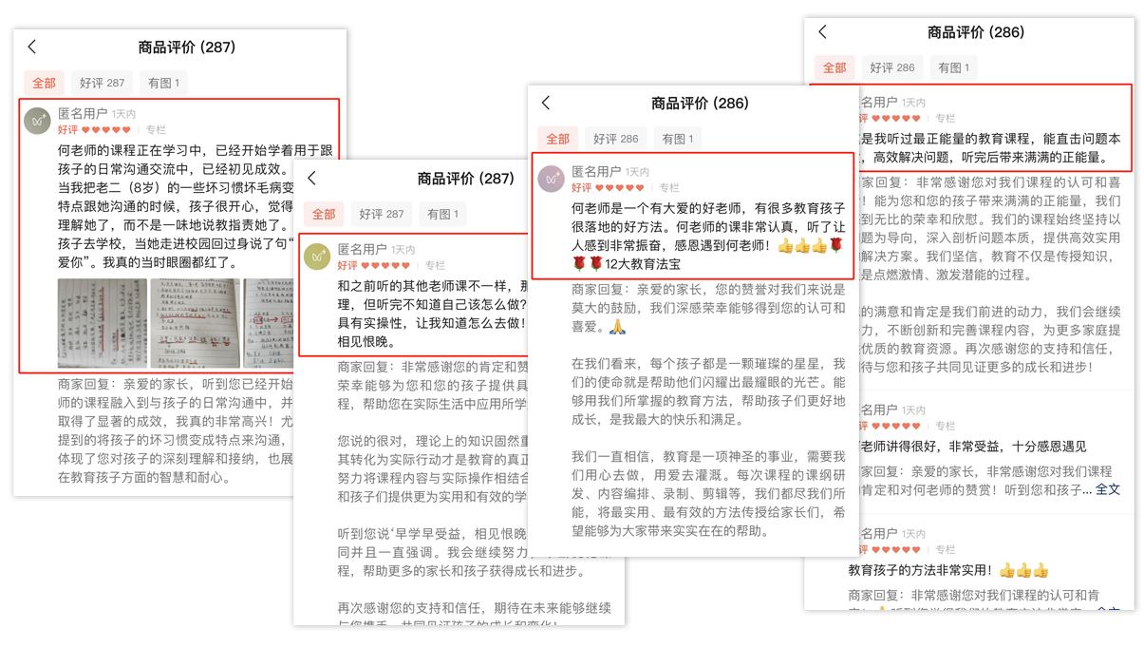1144x648 pixels.
Task: Switch to '好评 287' tab in top-left panel
Action: click(x=103, y=83)
